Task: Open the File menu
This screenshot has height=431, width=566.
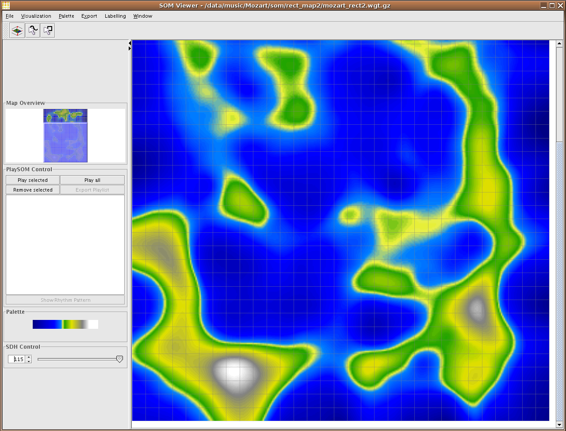Action: 10,16
